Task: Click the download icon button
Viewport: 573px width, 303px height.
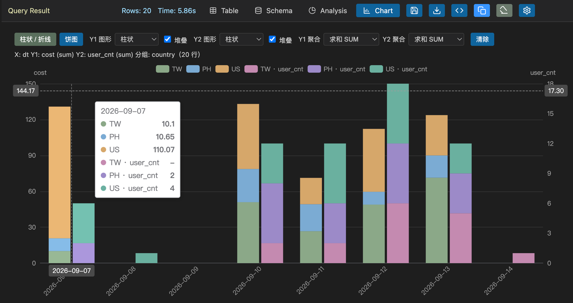Action: point(437,10)
